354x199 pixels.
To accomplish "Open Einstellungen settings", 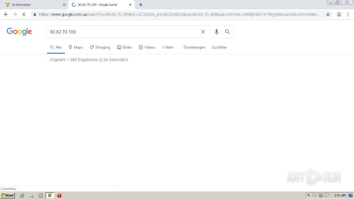I will (194, 47).
